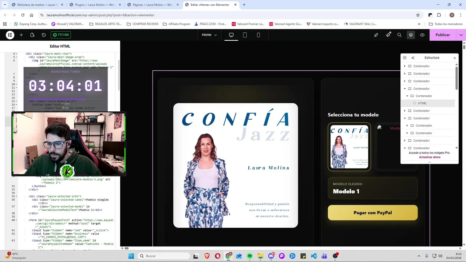This screenshot has height=262, width=466.
Task: Switch to the Plugins browser tab
Action: (x=95, y=5)
